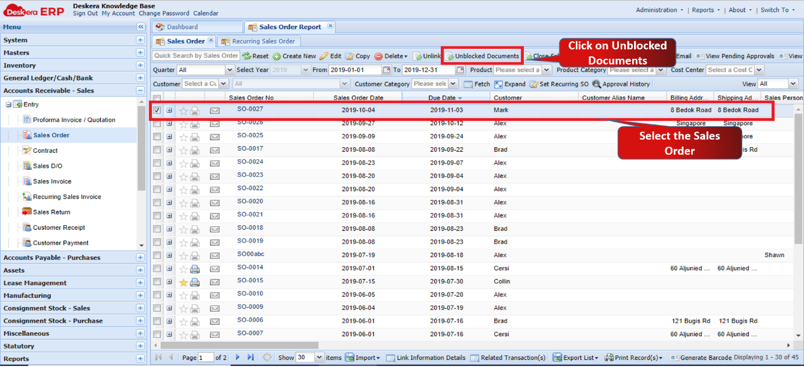
Task: Click the email icon for order SO-0025
Action: point(214,136)
